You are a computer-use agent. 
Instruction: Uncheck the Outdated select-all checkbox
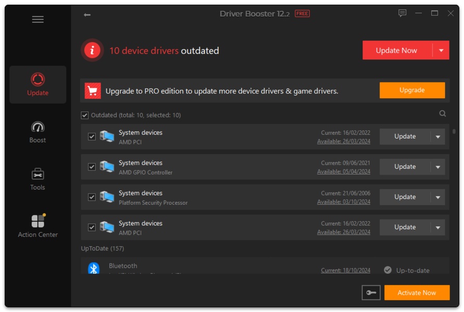(85, 115)
